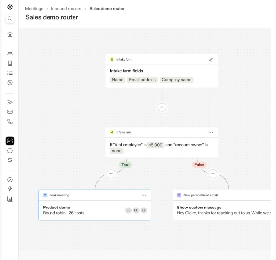The height and width of the screenshot is (260, 276).
Task: Open the People contacts icon
Action: 10,53
